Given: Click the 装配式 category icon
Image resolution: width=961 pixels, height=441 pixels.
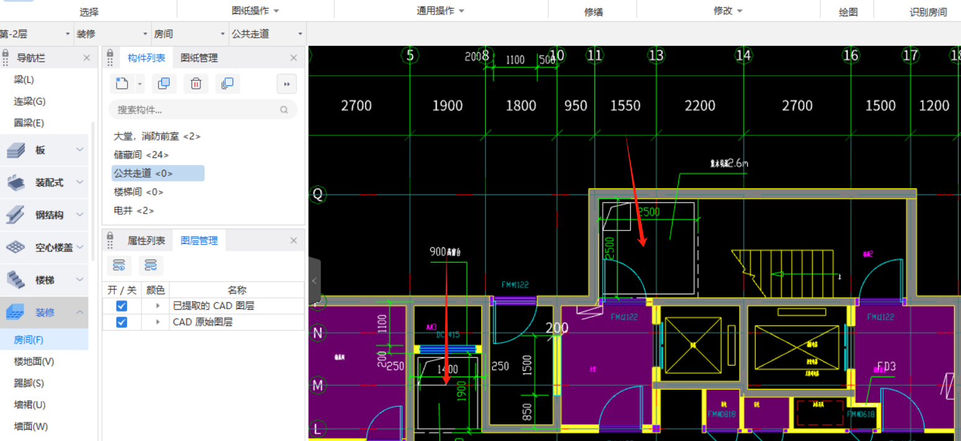Looking at the screenshot, I should 15,182.
